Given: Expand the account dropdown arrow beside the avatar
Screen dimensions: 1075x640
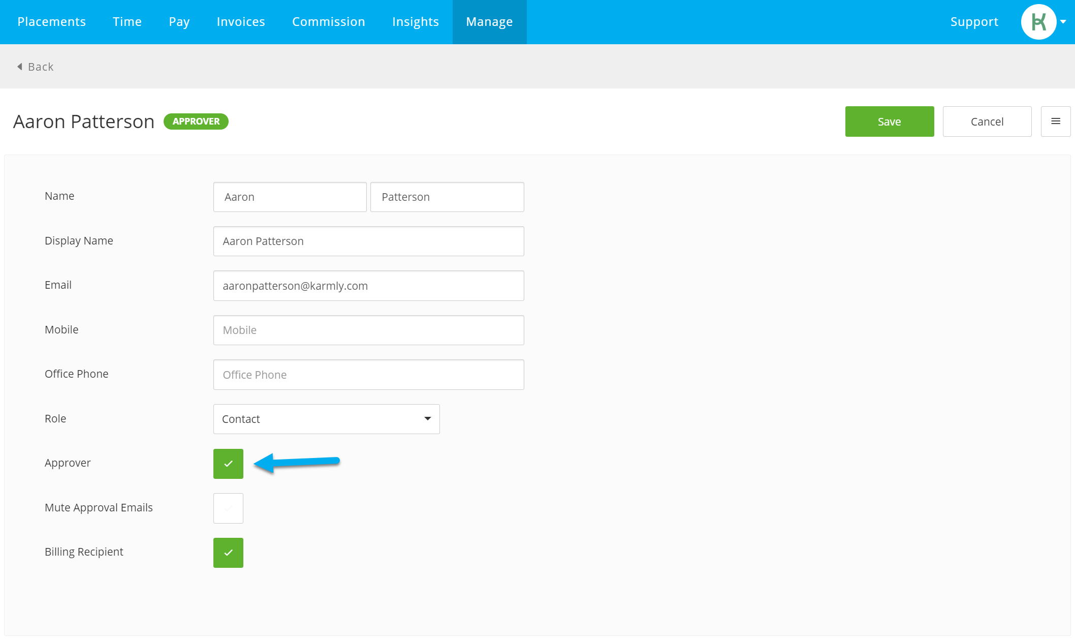Looking at the screenshot, I should (x=1063, y=22).
